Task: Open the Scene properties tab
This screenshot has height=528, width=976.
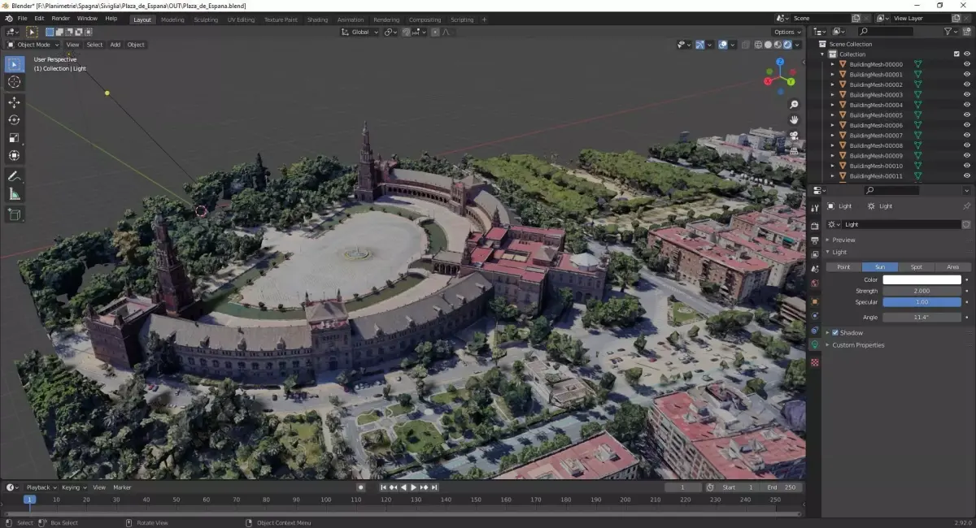Action: pos(815,269)
